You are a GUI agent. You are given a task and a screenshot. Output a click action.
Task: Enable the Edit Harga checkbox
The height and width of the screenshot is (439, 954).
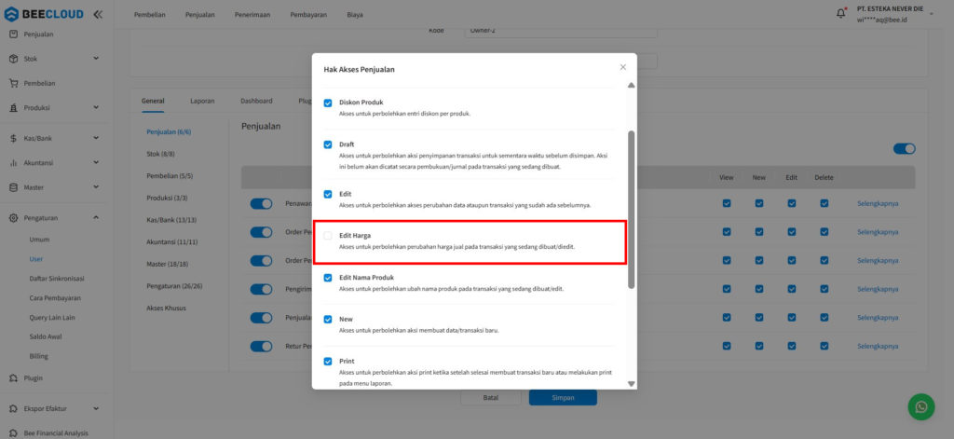pos(328,236)
